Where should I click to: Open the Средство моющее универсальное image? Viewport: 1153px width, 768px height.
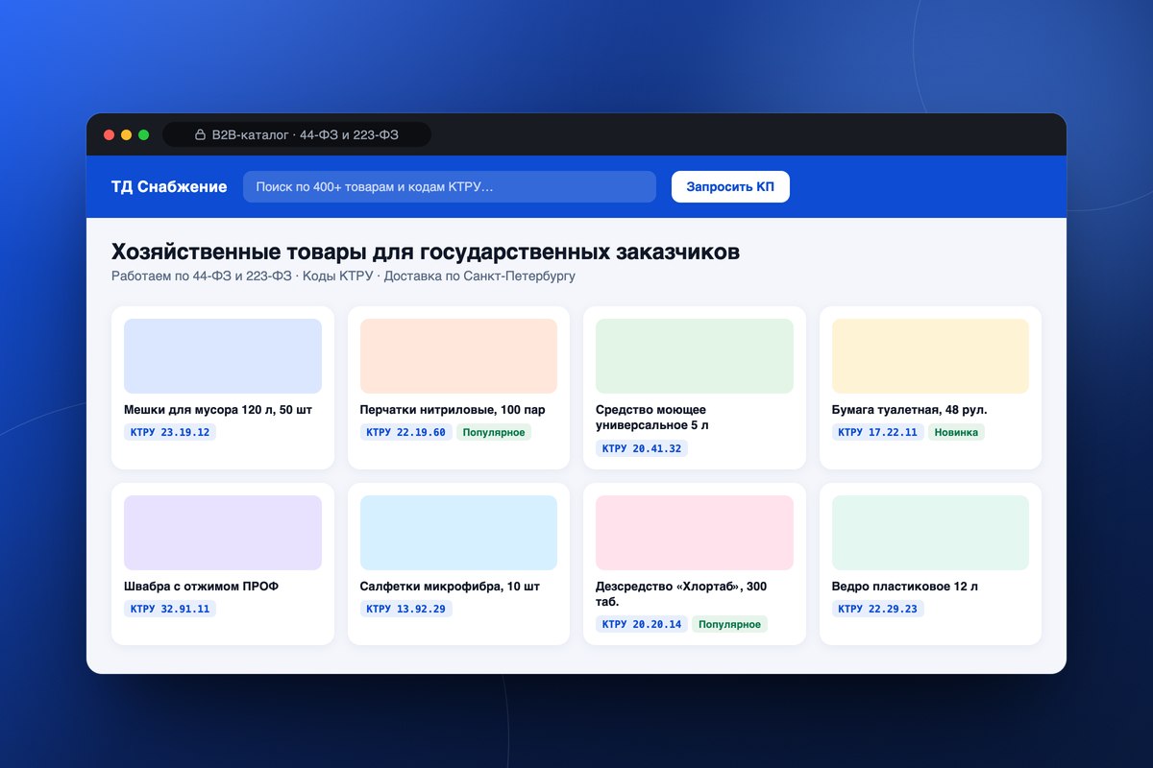[x=695, y=356]
